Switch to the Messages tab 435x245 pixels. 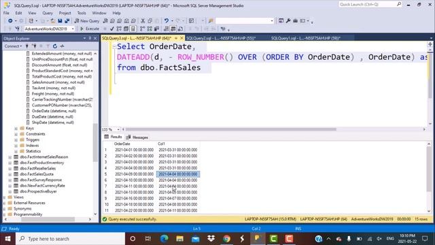137,137
